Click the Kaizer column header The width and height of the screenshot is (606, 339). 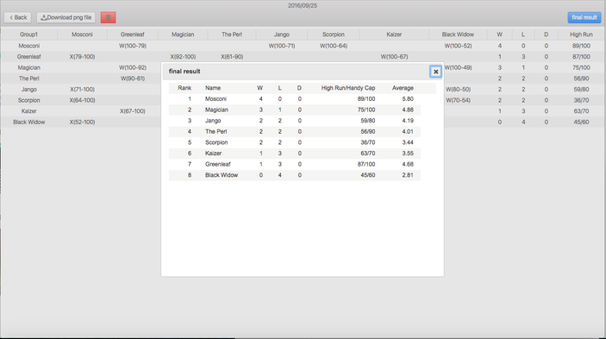click(394, 35)
